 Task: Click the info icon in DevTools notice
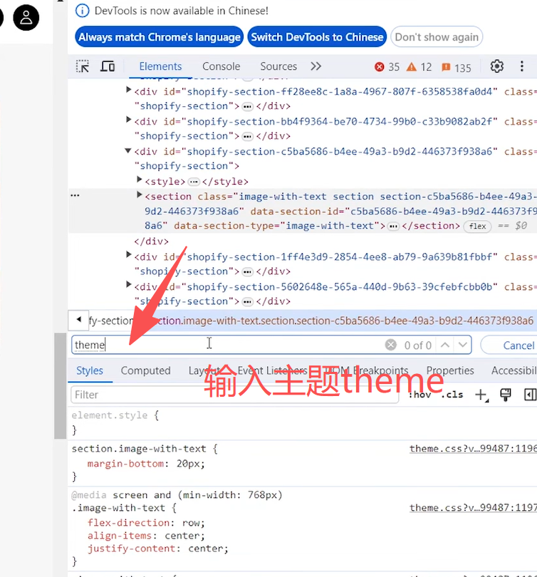82,11
